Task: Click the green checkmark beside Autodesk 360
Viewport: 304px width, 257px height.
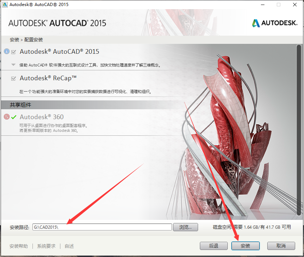Action: point(14,117)
